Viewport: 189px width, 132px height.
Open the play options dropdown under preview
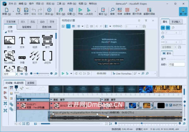[x=71, y=74]
